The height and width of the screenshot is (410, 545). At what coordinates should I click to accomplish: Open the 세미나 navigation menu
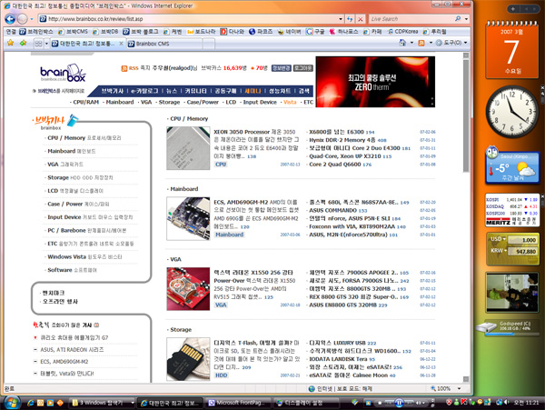pos(253,91)
